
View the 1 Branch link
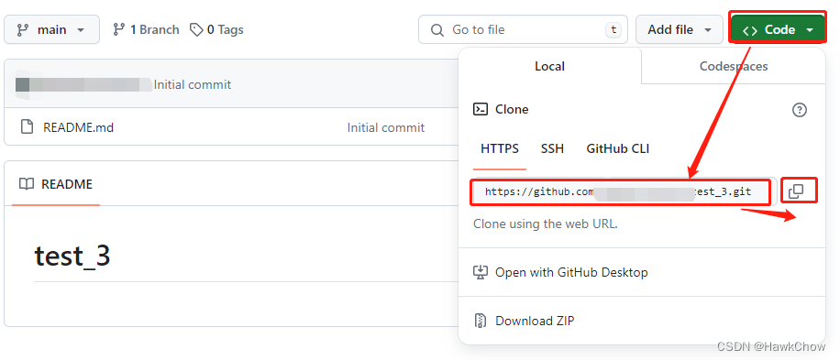146,29
